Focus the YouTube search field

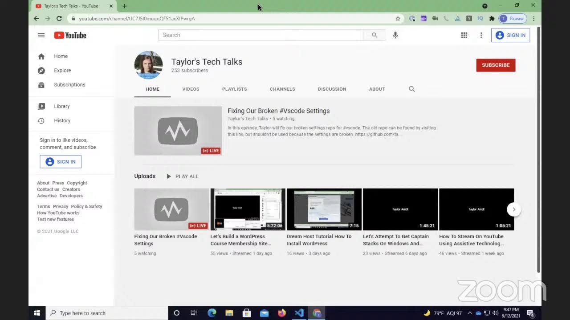point(261,35)
